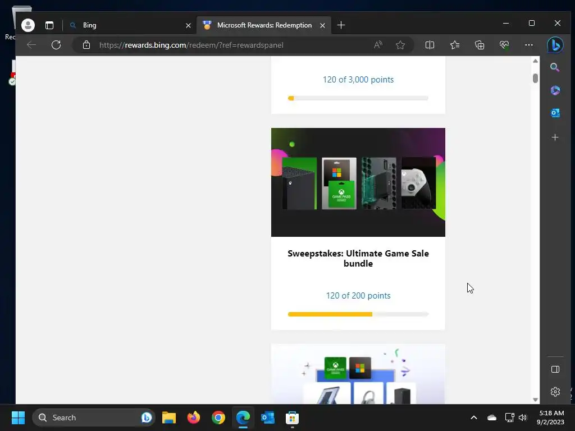Show hidden tray icons chevron
575x431 pixels.
click(x=474, y=418)
